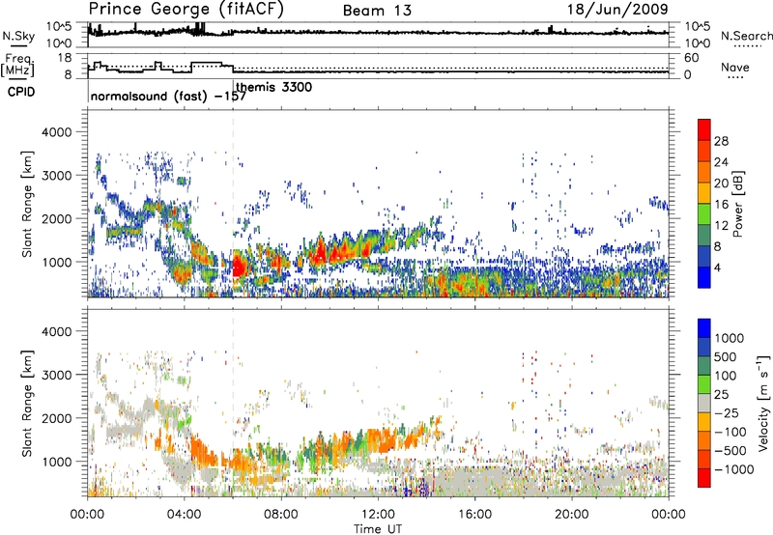Pick the grey segment of velocity colorbar

704,403
